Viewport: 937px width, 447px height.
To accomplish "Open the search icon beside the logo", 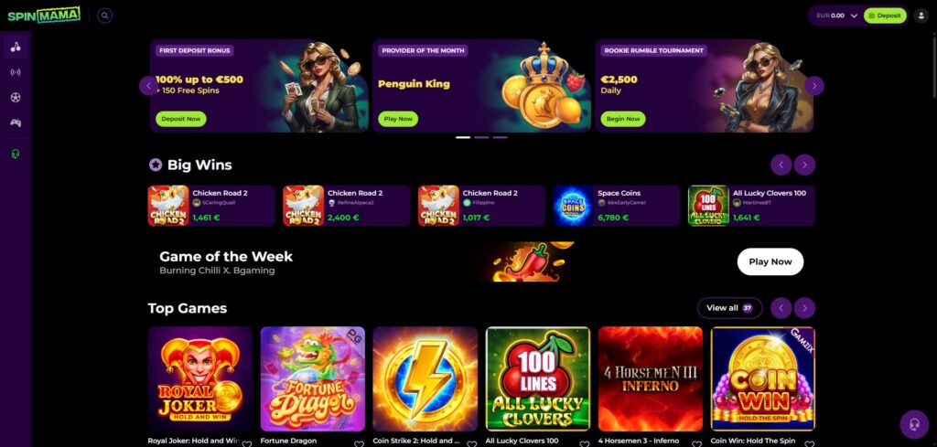I will (x=104, y=16).
